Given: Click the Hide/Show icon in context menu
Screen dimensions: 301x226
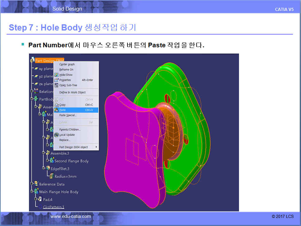Looking at the screenshot, I should 56,75.
